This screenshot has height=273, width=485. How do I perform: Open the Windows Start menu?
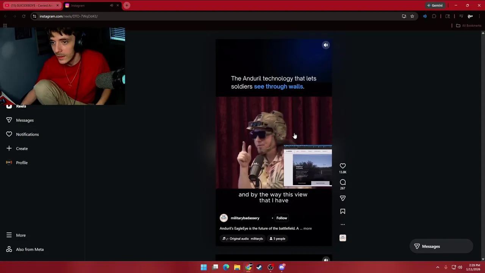[203, 267]
